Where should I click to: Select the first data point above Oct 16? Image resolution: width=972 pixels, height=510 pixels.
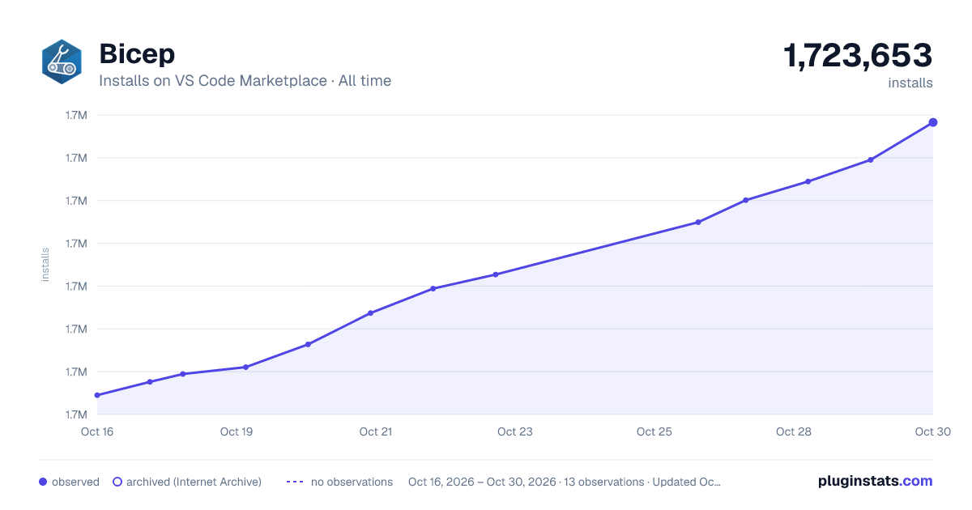pos(97,395)
